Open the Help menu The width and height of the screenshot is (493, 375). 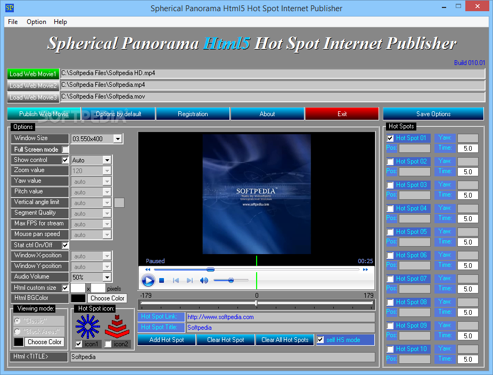point(60,22)
